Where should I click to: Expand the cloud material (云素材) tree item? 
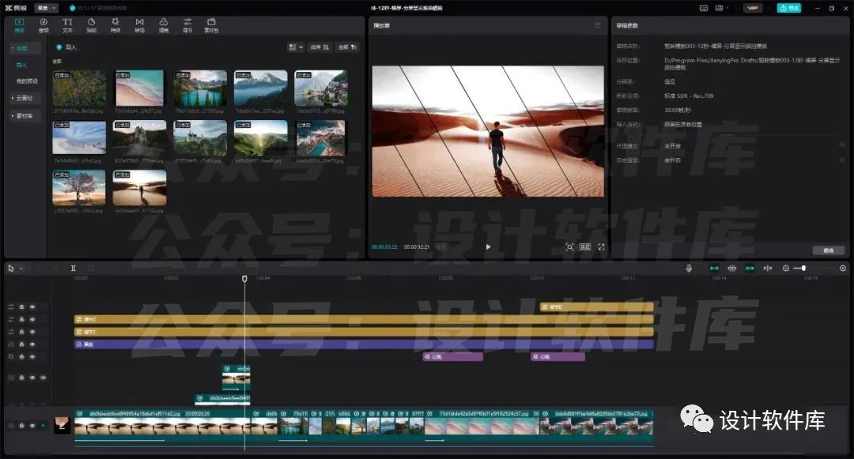pos(23,98)
